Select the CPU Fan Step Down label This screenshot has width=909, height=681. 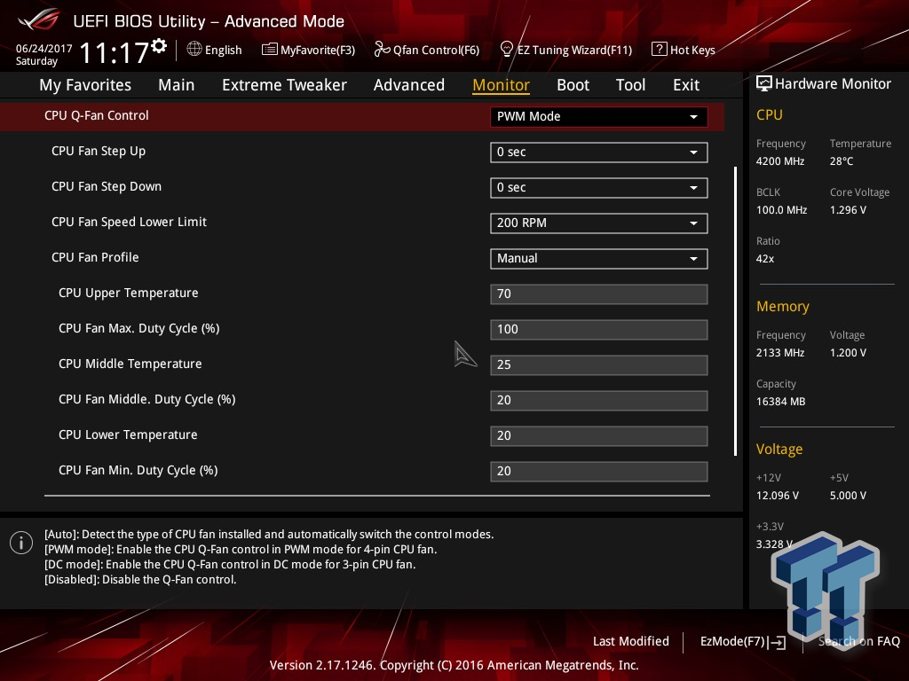pyautogui.click(x=107, y=186)
